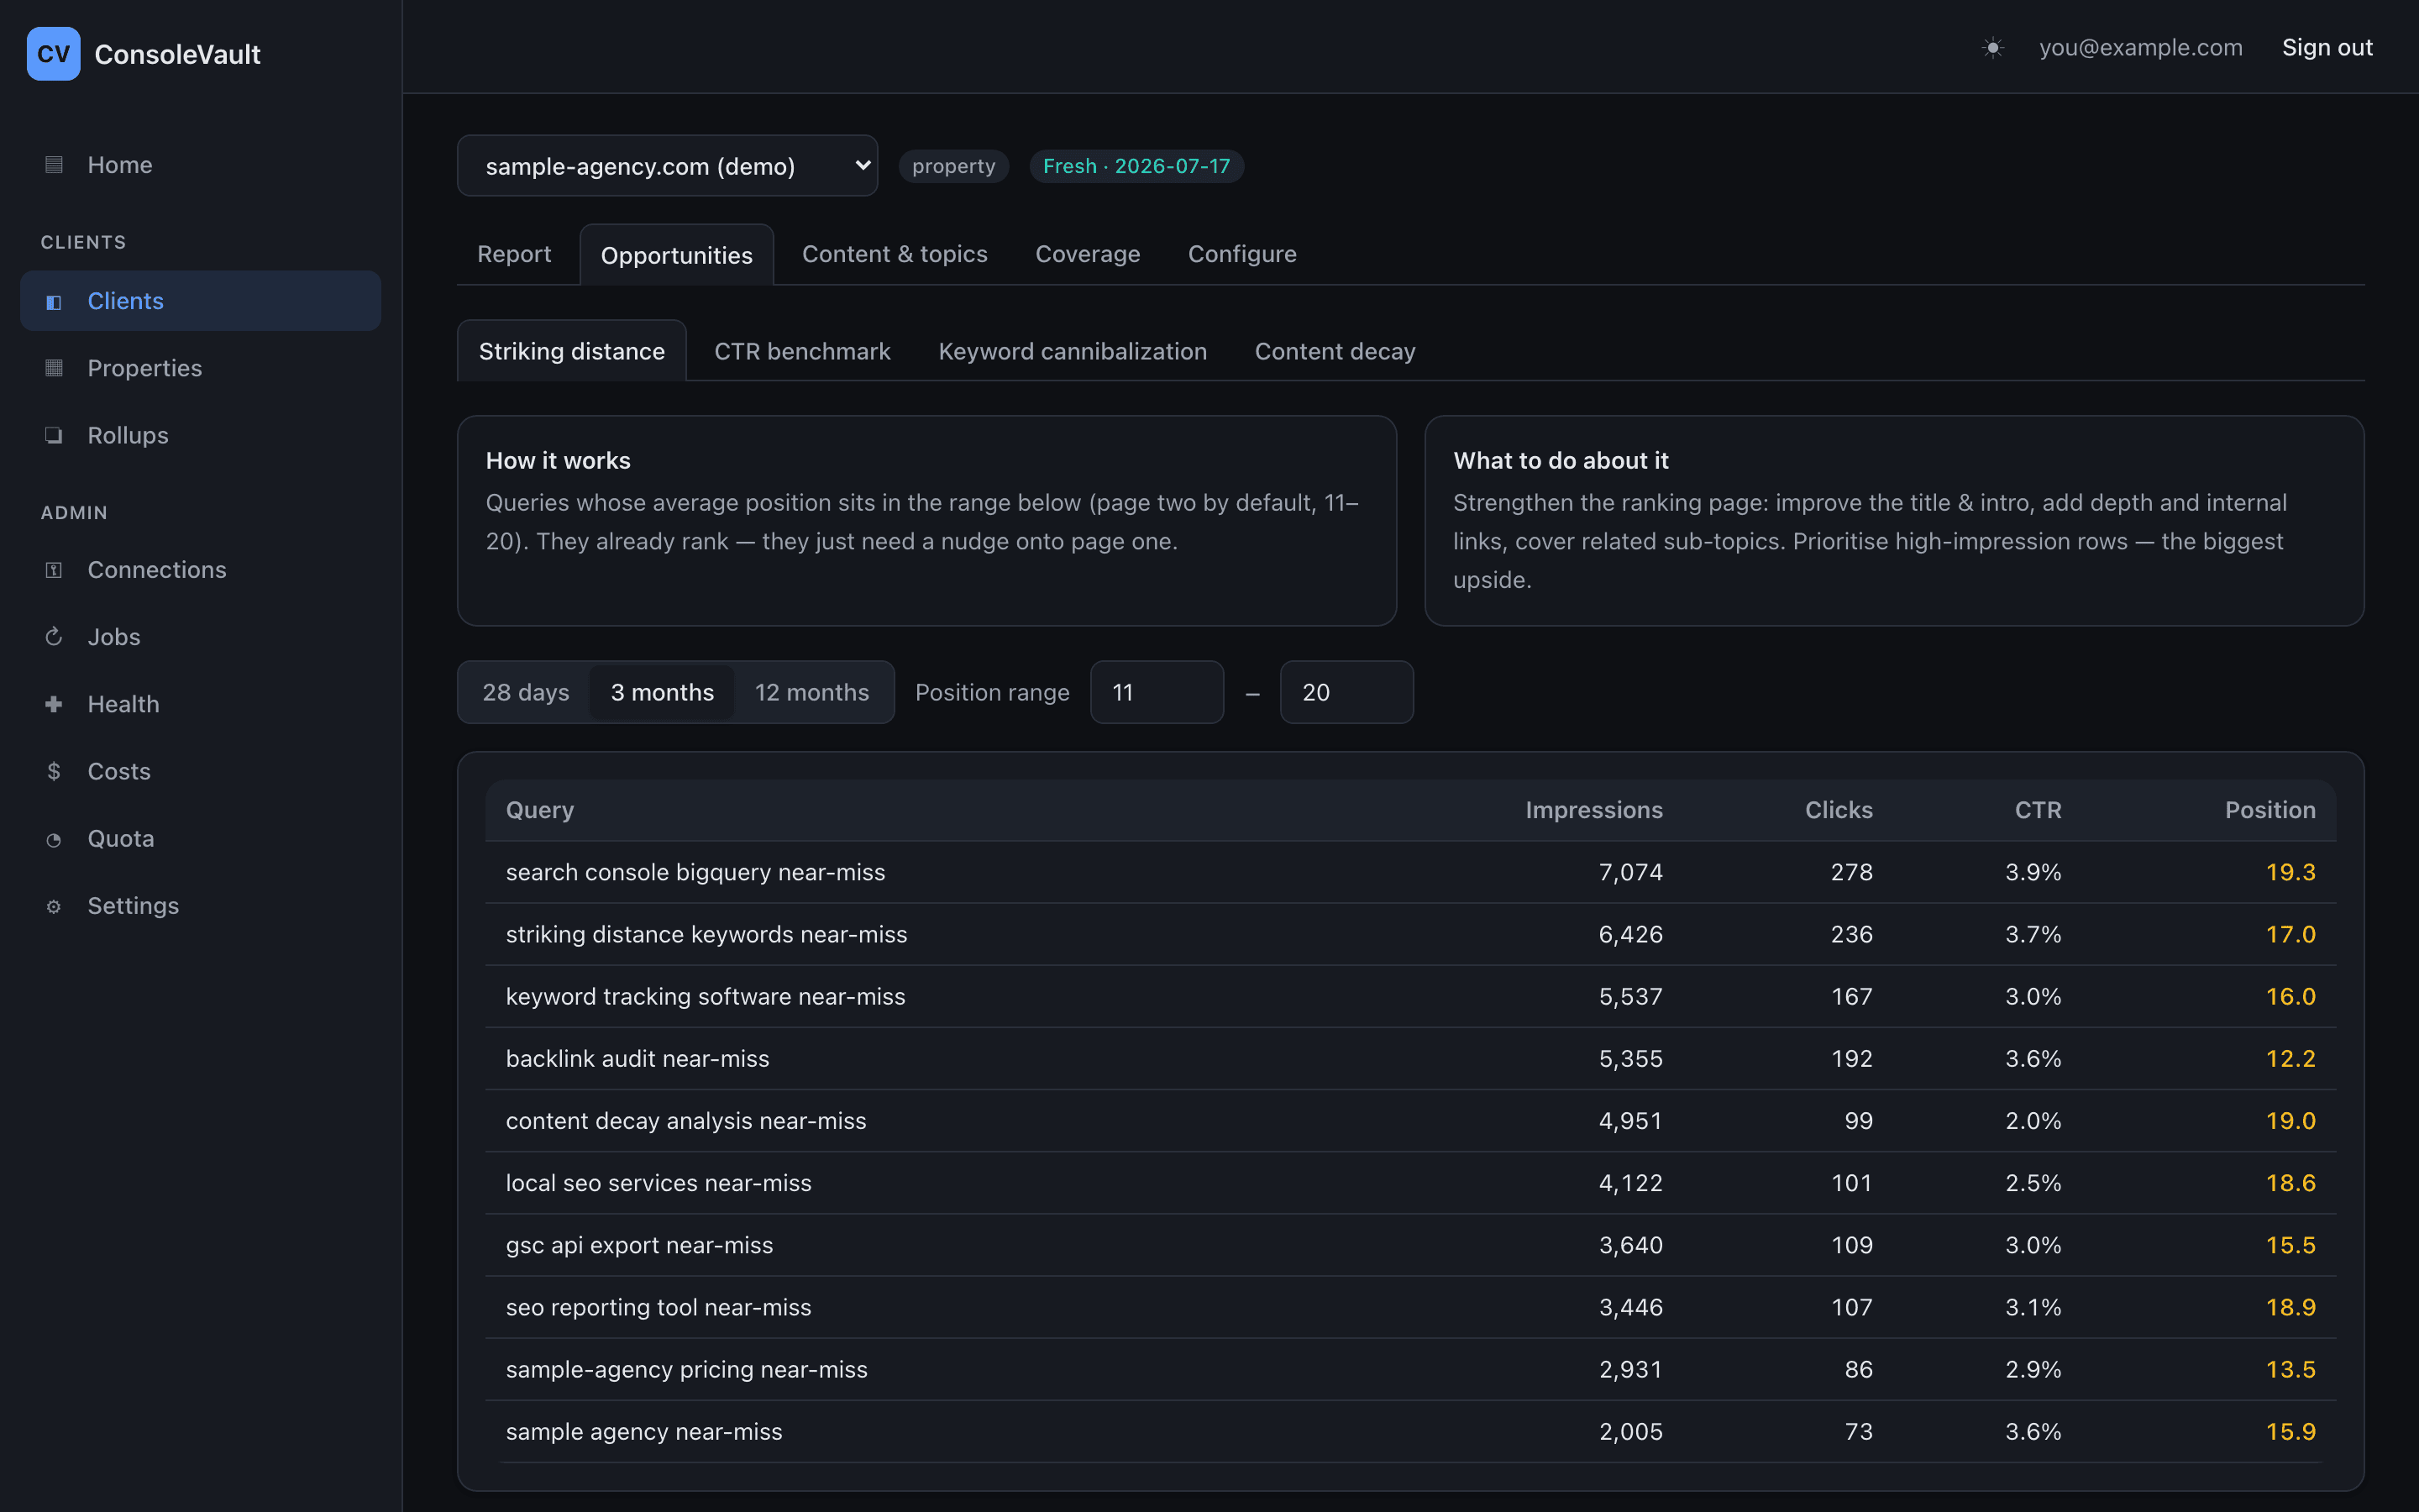Click the 'How it works' card heading

click(558, 460)
